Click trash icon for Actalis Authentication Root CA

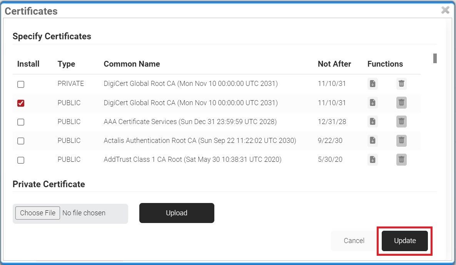coord(401,141)
